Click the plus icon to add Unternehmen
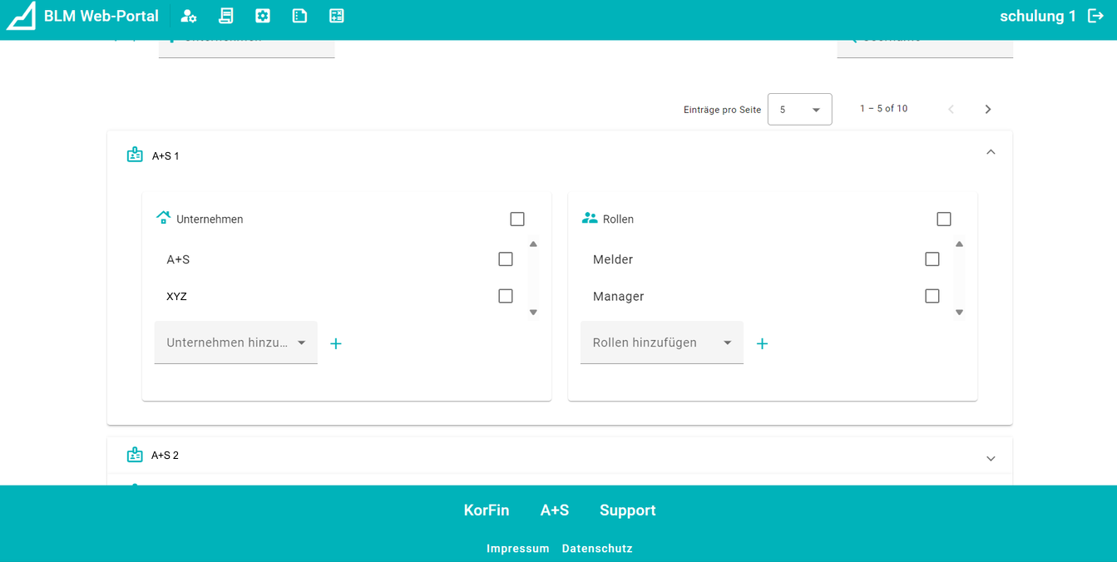The height and width of the screenshot is (562, 1117). coord(336,343)
